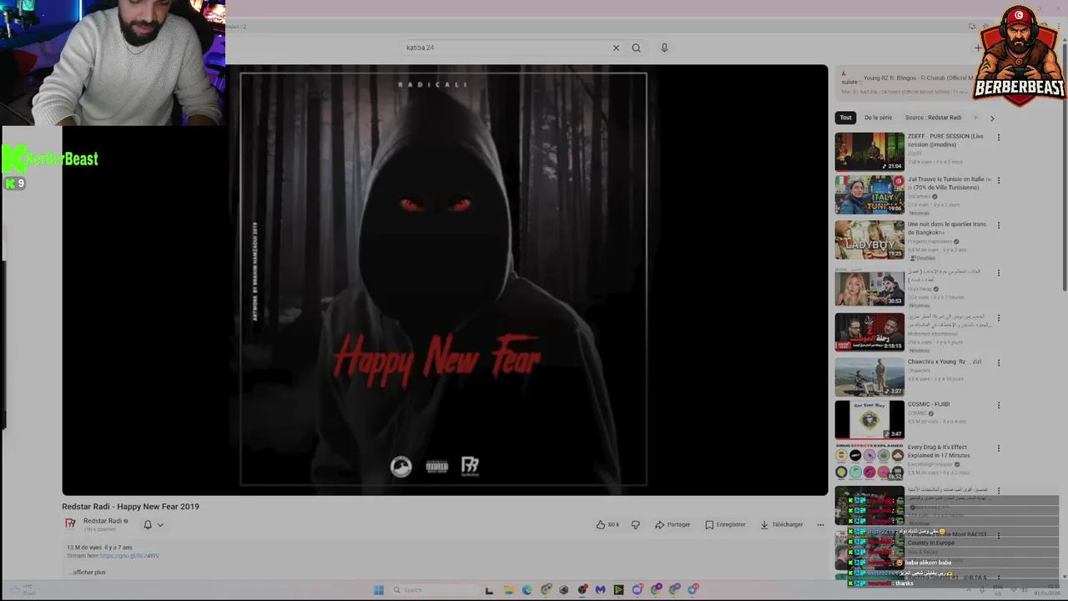Open LADYBOY Bangkok video thumbnail
The width and height of the screenshot is (1068, 601).
[x=869, y=240]
